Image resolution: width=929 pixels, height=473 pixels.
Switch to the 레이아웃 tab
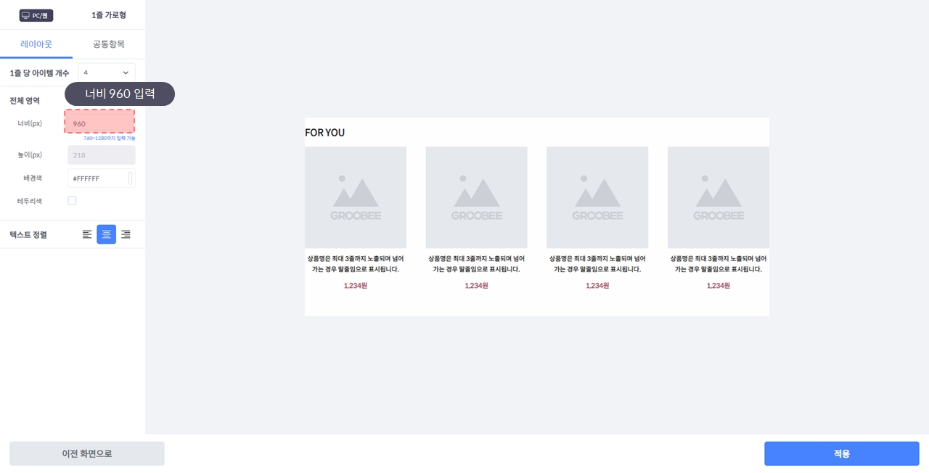[36, 44]
